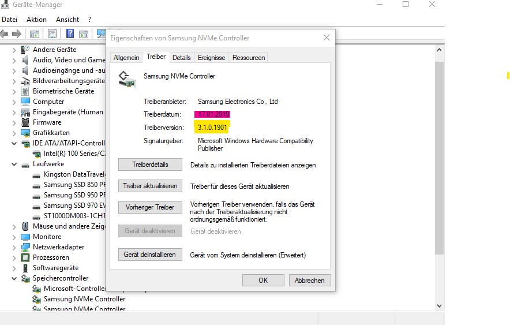The width and height of the screenshot is (510, 325).
Task: Click the Softwaregeräte icon
Action: click(x=25, y=268)
